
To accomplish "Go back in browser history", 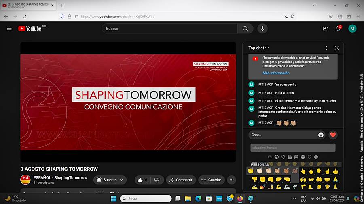I will click(6, 17).
